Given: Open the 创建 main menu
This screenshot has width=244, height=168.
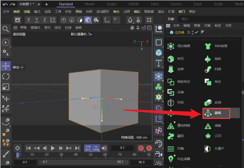Looking at the screenshot, I should 27,12.
